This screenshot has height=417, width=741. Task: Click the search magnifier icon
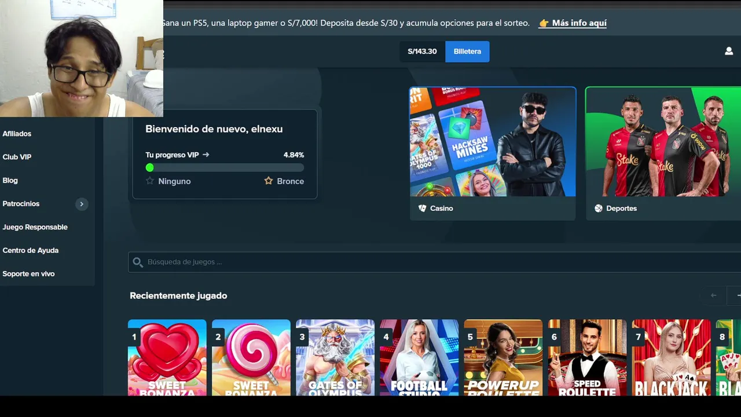pos(138,262)
